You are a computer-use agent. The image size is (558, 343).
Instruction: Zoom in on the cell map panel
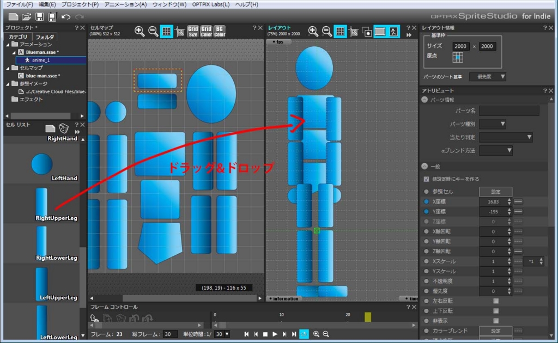tap(139, 31)
